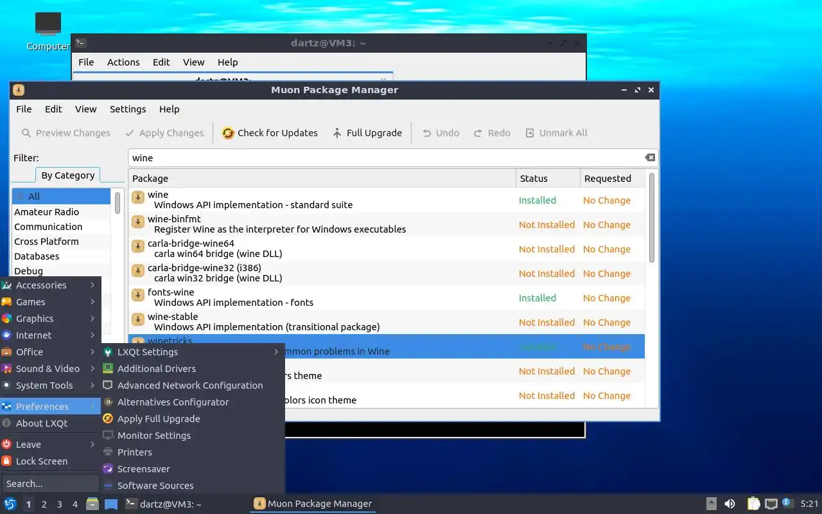Open the Actions menu in terminal window
The width and height of the screenshot is (822, 514).
tap(123, 62)
